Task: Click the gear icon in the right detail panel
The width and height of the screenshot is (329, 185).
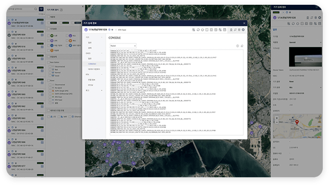Action: click(320, 18)
